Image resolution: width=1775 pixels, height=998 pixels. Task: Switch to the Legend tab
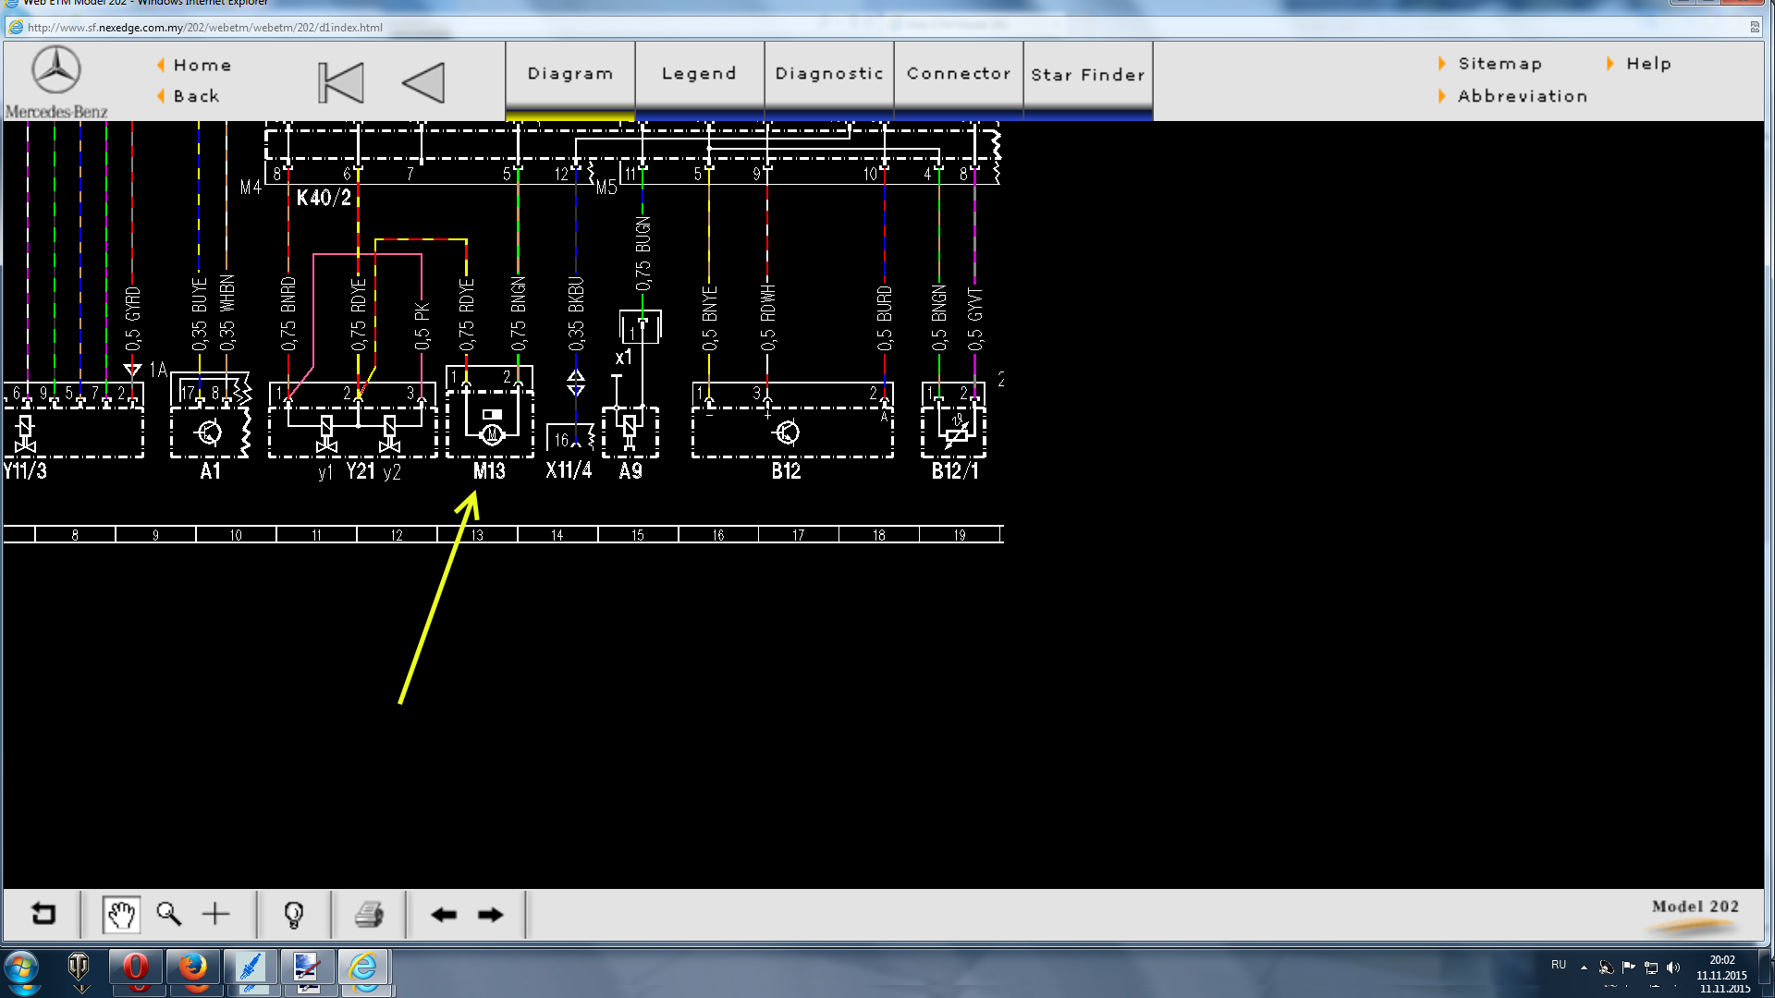point(699,74)
